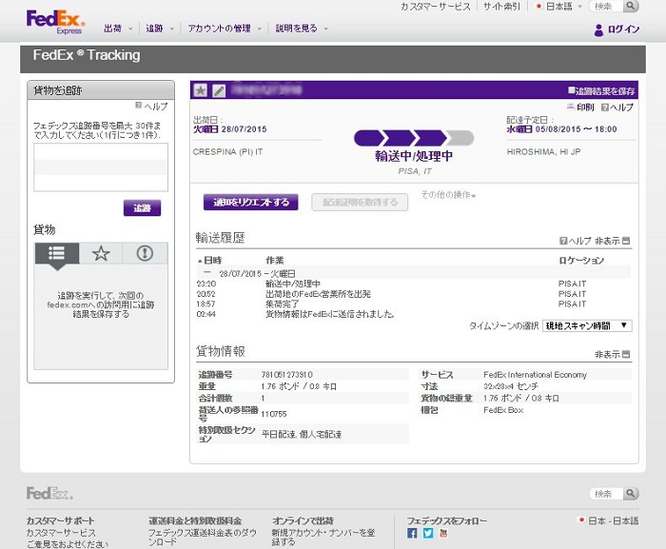This screenshot has height=549, width=666.
Task: Click the greyed obtain proof of delivery button
Action: tap(360, 203)
